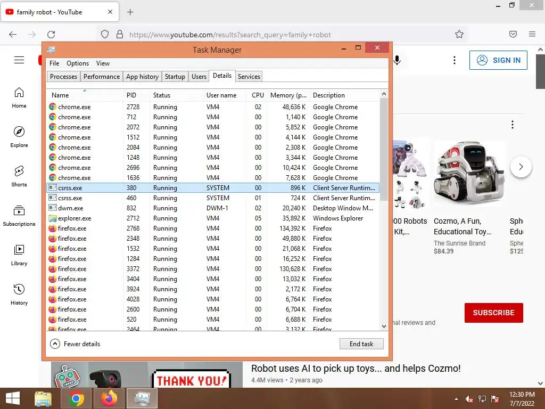Image resolution: width=545 pixels, height=409 pixels.
Task: Switch to the Startup tab
Action: tap(175, 77)
